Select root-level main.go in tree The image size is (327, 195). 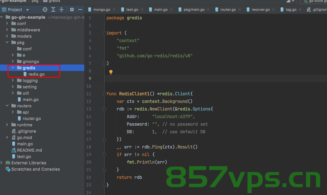(x=25, y=144)
